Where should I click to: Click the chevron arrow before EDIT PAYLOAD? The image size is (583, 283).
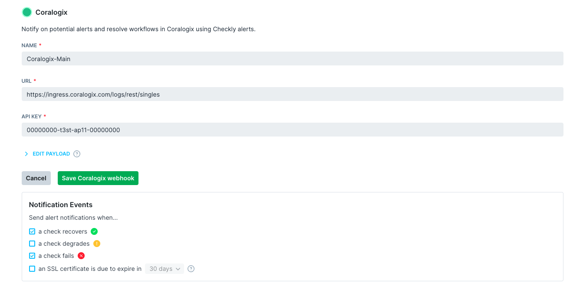click(26, 154)
